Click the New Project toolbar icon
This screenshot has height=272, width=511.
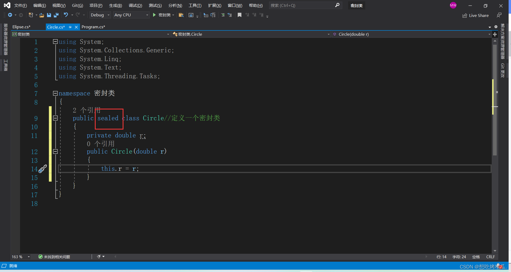click(x=31, y=15)
